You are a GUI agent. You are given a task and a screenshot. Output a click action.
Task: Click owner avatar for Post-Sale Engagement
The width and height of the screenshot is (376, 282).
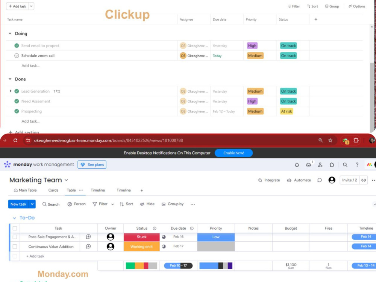tap(111, 237)
